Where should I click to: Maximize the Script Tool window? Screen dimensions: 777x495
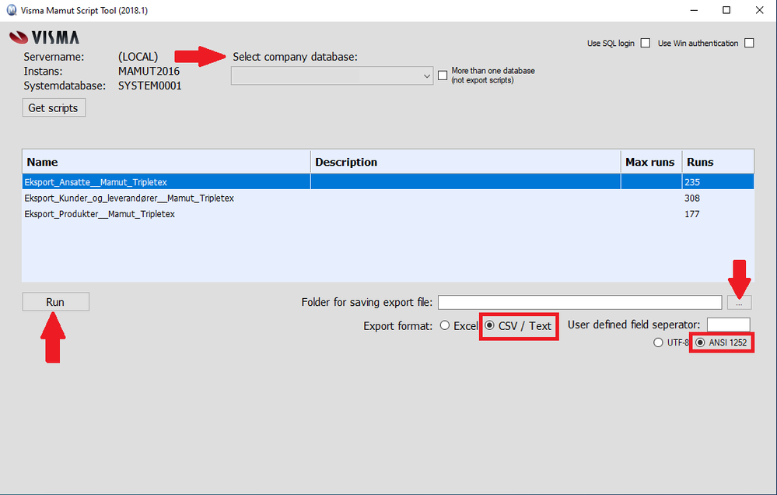(x=726, y=10)
